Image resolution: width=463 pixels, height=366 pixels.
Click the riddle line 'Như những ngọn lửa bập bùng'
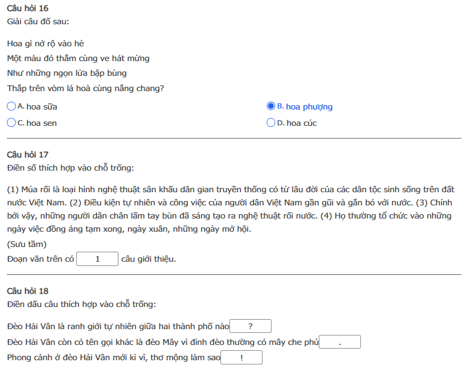pyautogui.click(x=67, y=73)
